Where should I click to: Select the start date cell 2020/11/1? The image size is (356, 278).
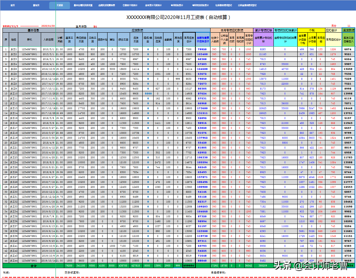11,26
